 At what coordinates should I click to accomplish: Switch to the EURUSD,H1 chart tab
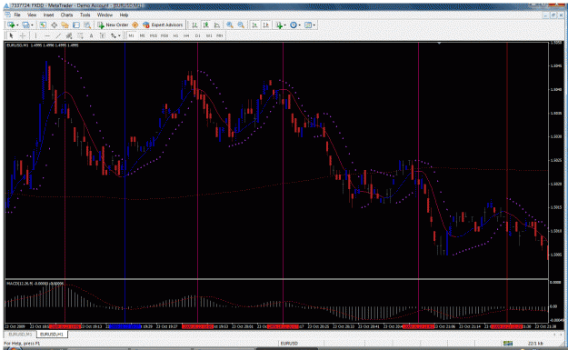point(52,334)
